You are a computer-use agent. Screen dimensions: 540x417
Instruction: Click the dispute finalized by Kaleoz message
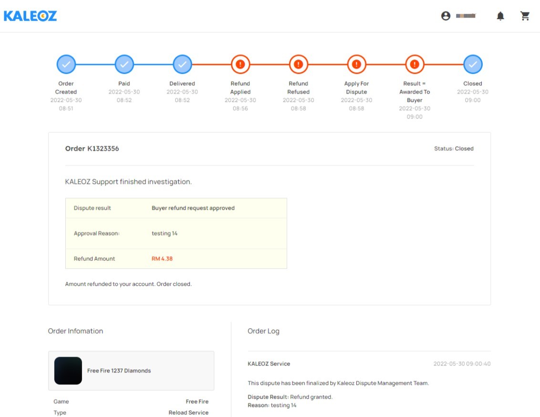[339, 383]
